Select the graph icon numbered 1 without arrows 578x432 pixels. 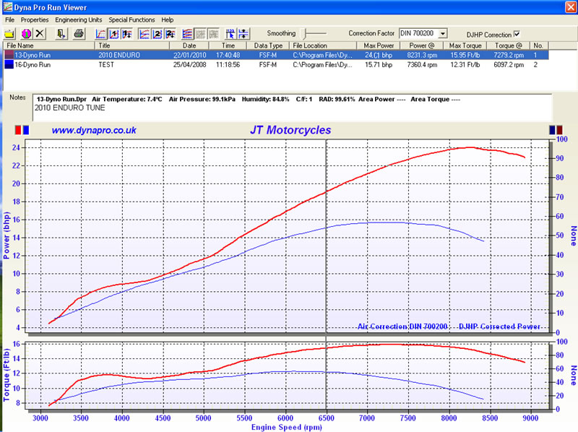113,34
